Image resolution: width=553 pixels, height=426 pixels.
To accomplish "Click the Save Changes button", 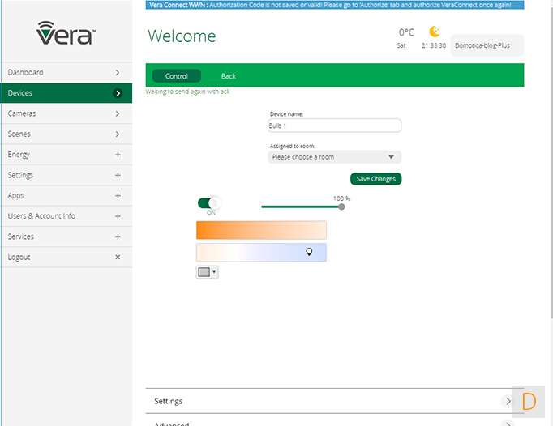I will click(375, 179).
